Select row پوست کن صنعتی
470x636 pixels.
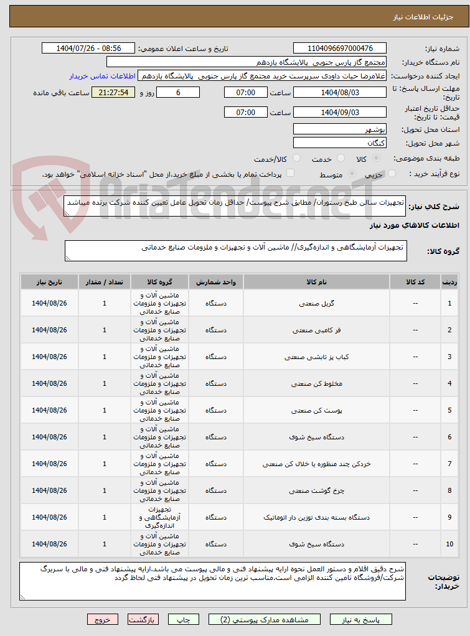pos(240,410)
